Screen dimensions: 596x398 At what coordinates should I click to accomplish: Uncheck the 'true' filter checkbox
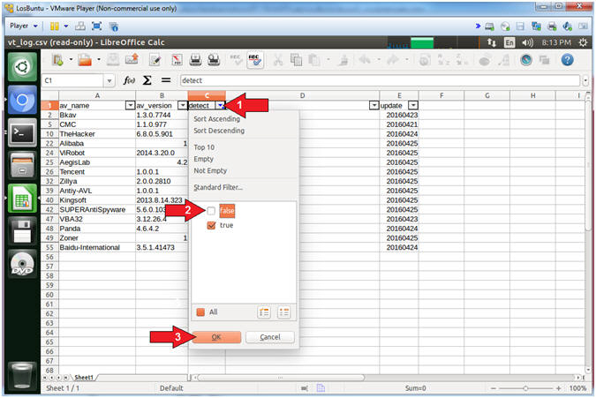pos(211,226)
